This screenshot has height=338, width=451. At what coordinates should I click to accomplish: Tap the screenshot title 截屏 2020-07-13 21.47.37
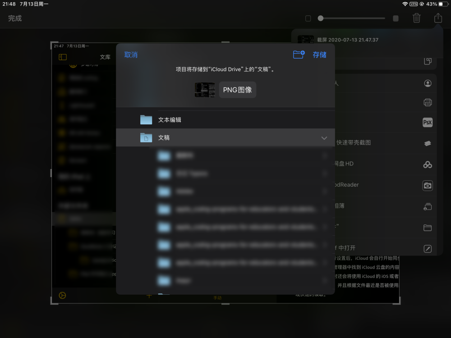(x=347, y=40)
